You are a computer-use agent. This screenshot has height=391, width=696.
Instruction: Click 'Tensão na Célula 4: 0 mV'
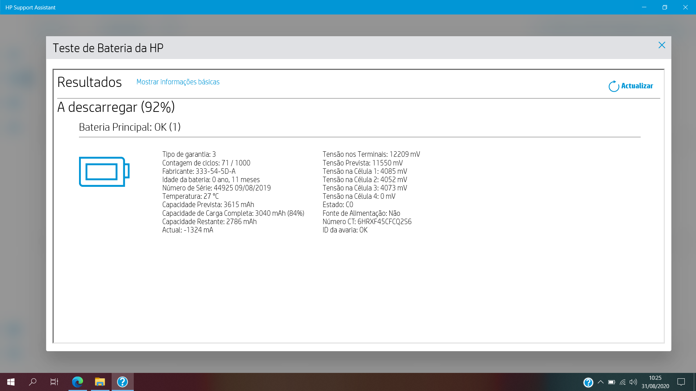(359, 196)
